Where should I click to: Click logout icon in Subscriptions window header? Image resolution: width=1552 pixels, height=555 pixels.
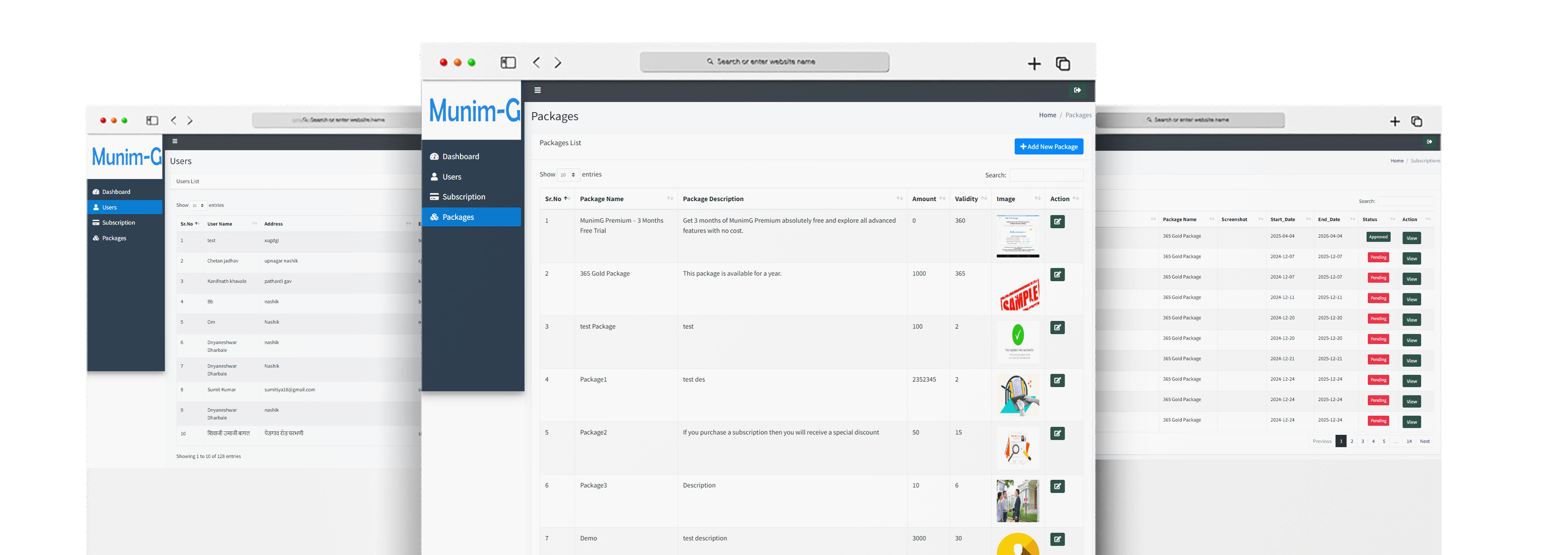coord(1429,142)
